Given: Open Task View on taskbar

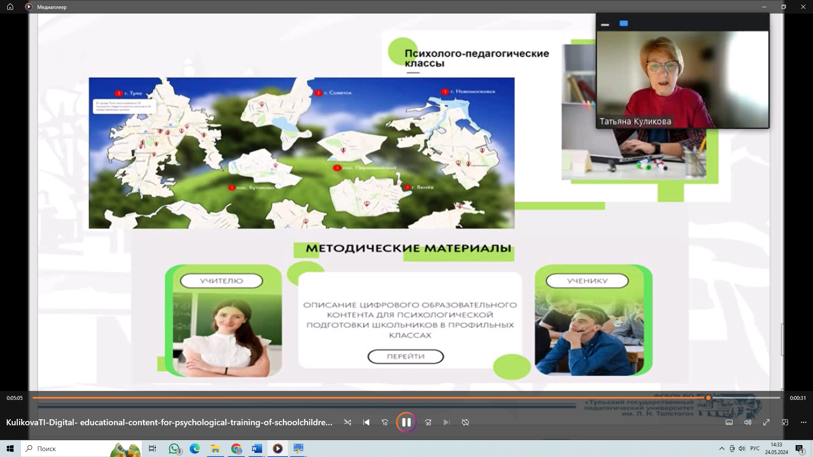Looking at the screenshot, I should pos(152,449).
